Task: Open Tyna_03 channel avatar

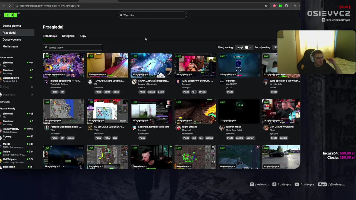Action: (266, 128)
